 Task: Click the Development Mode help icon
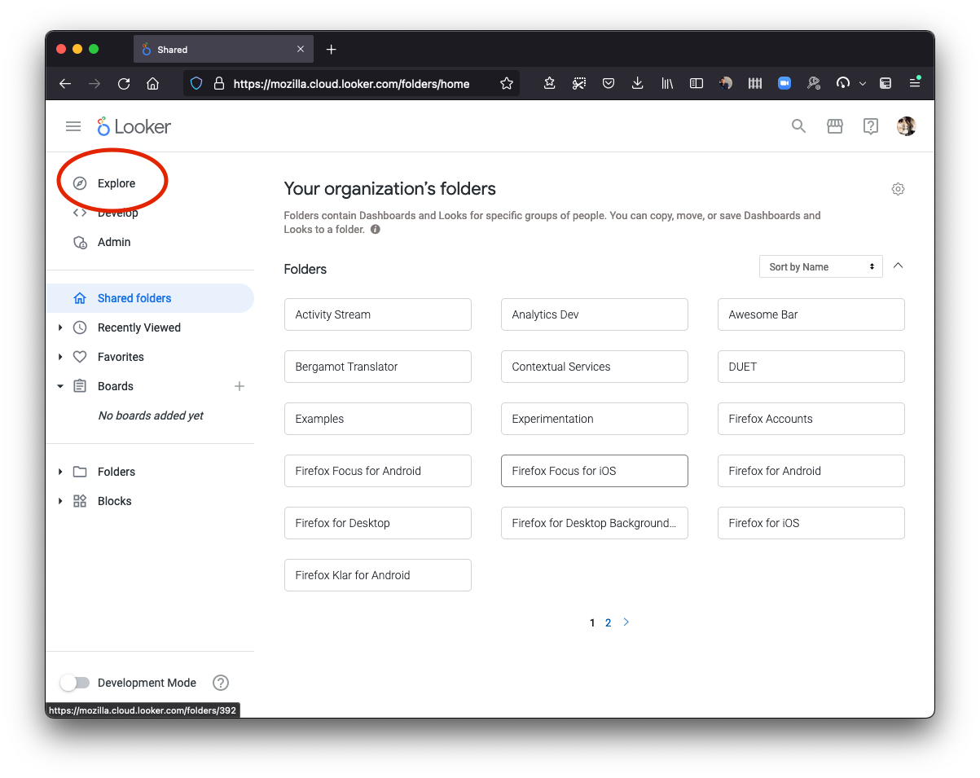[220, 683]
